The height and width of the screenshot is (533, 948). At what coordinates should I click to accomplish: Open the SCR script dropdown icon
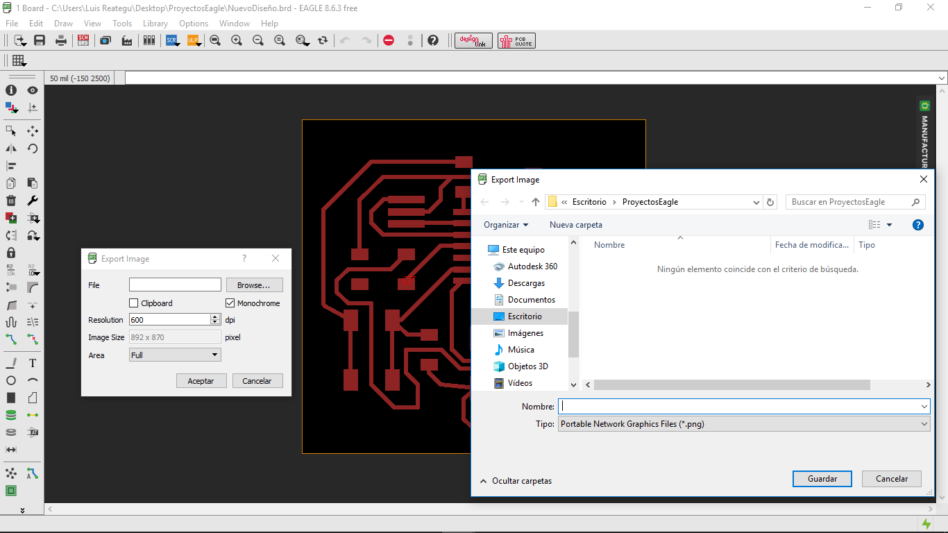coord(172,40)
